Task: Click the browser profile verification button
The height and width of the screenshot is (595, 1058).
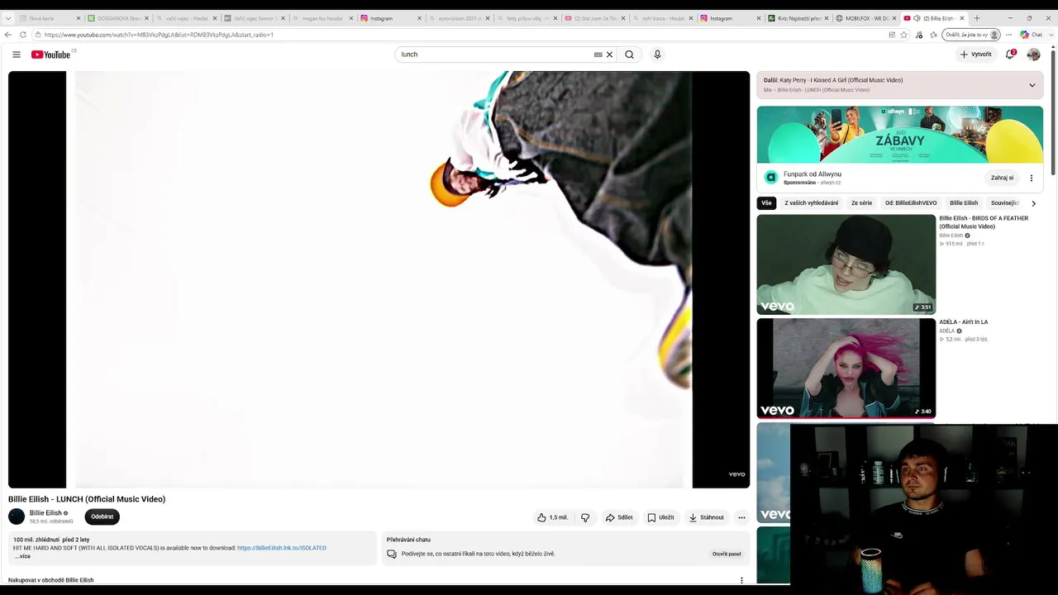Action: click(971, 35)
